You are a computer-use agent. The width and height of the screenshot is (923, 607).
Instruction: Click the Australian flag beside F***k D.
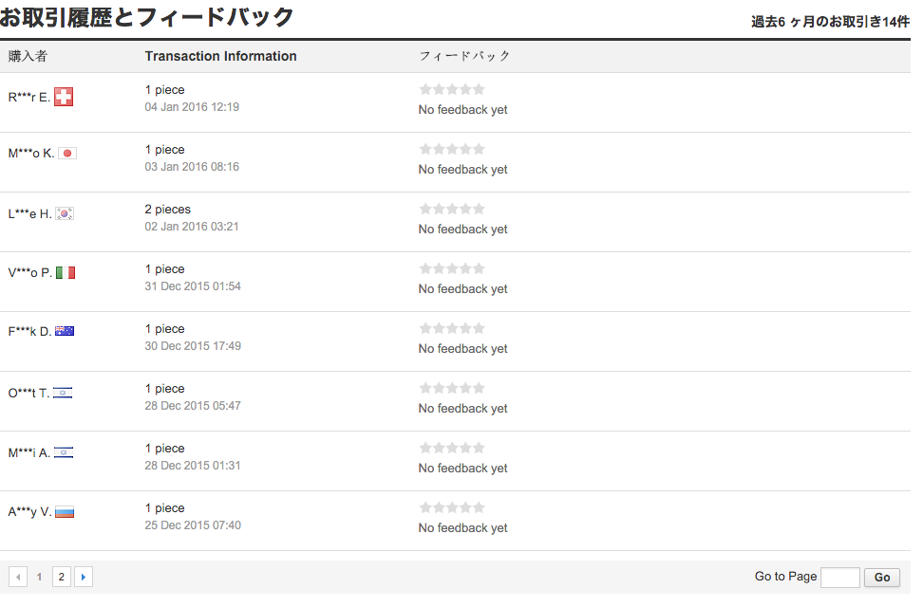65,332
